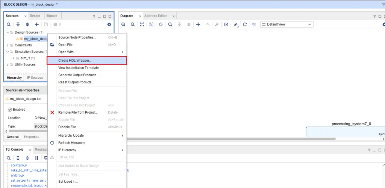Image resolution: width=385 pixels, height=188 pixels.
Task: Toggle the Enabled checkbox
Action: (10, 110)
